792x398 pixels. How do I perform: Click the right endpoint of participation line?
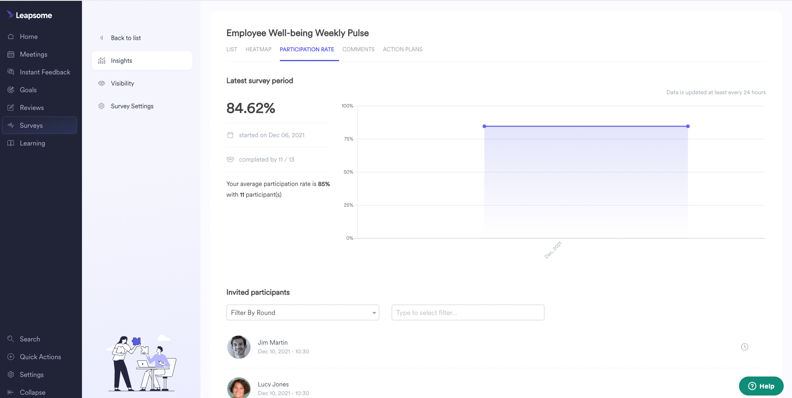click(x=688, y=126)
